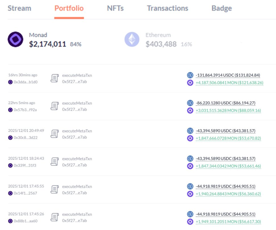Viewport: 276px width, 230px height.
Task: Click MON token icon beside +1,847,666.0728 MON
Action: 190,138
